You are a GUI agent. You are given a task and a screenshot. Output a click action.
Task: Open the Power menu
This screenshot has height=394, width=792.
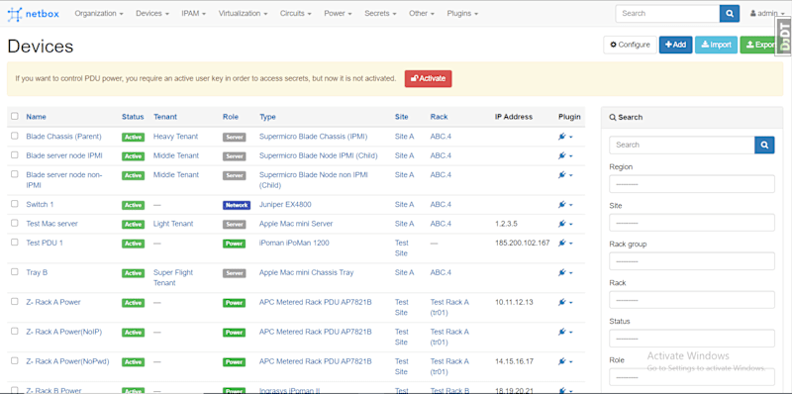tap(338, 14)
